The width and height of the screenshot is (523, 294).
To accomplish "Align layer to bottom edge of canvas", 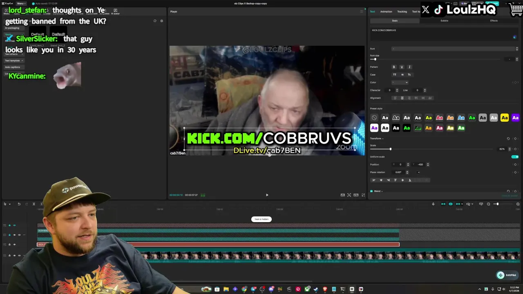I will (410, 180).
